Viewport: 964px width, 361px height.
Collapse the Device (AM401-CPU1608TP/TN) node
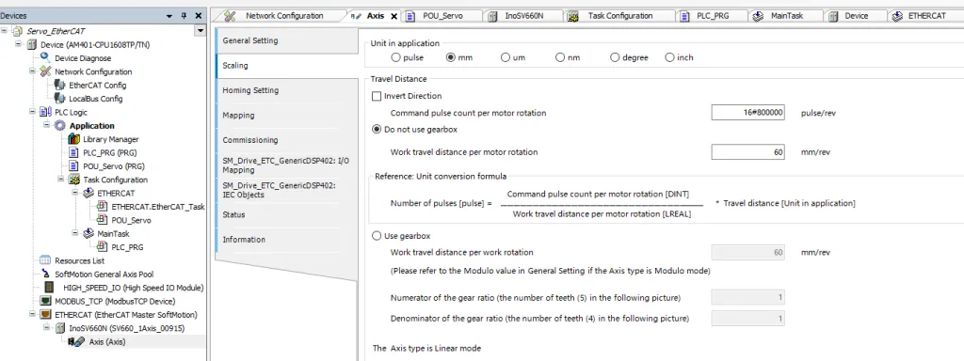pyautogui.click(x=19, y=44)
